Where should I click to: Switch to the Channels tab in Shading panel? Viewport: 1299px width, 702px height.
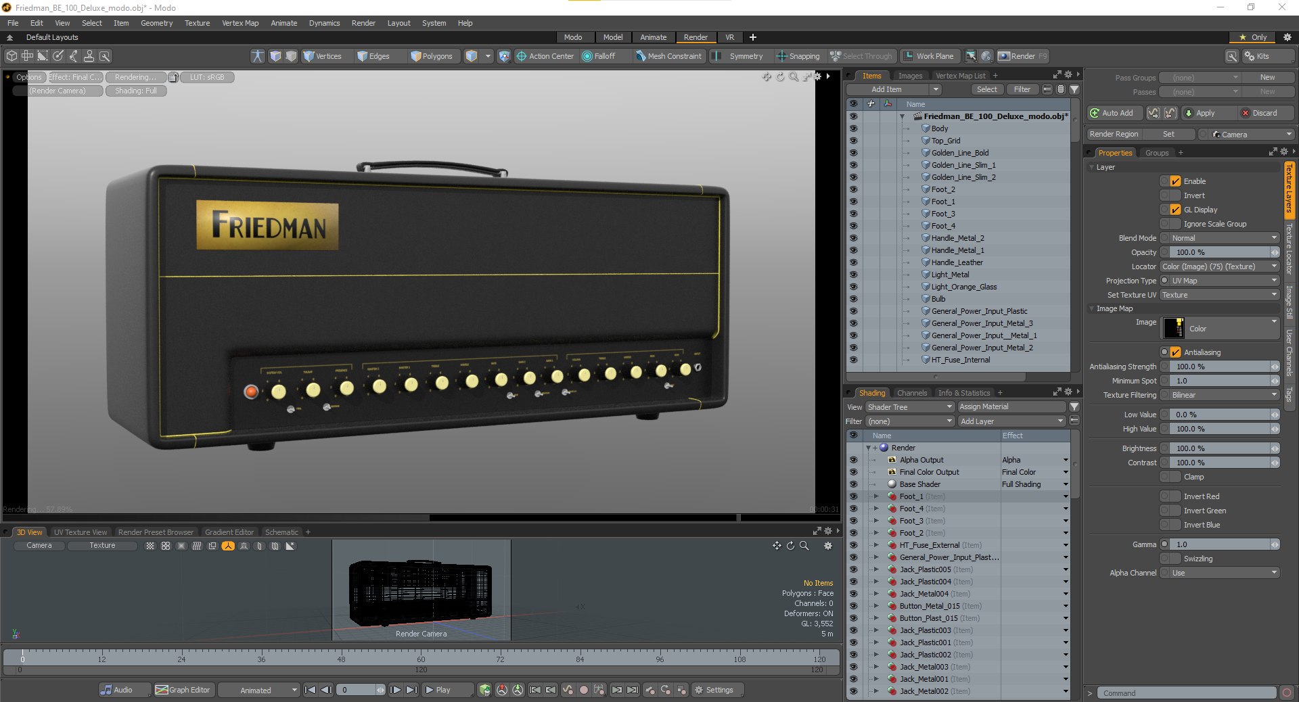911,393
